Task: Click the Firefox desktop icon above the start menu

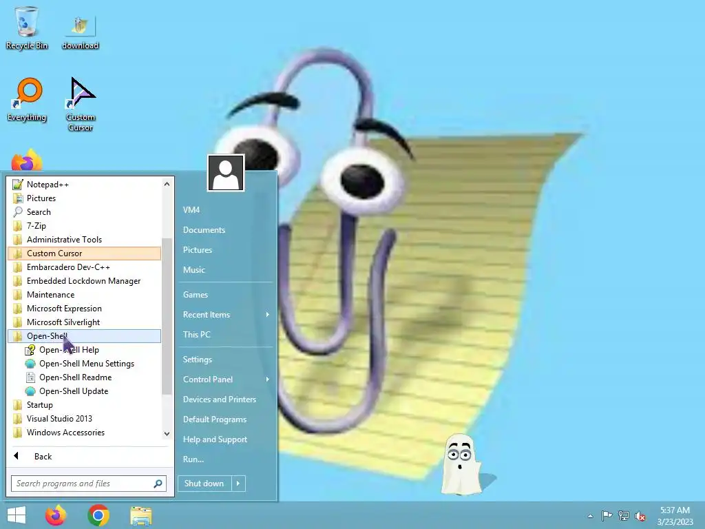Action: pyautogui.click(x=27, y=160)
